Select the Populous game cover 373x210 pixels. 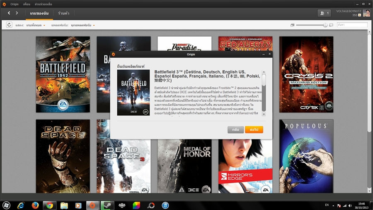(x=306, y=156)
